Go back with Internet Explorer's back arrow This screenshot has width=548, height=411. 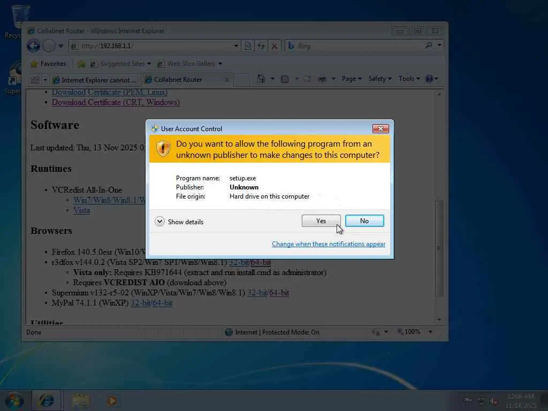34,46
